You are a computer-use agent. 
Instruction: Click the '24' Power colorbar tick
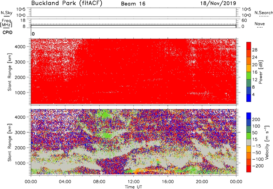(255, 57)
